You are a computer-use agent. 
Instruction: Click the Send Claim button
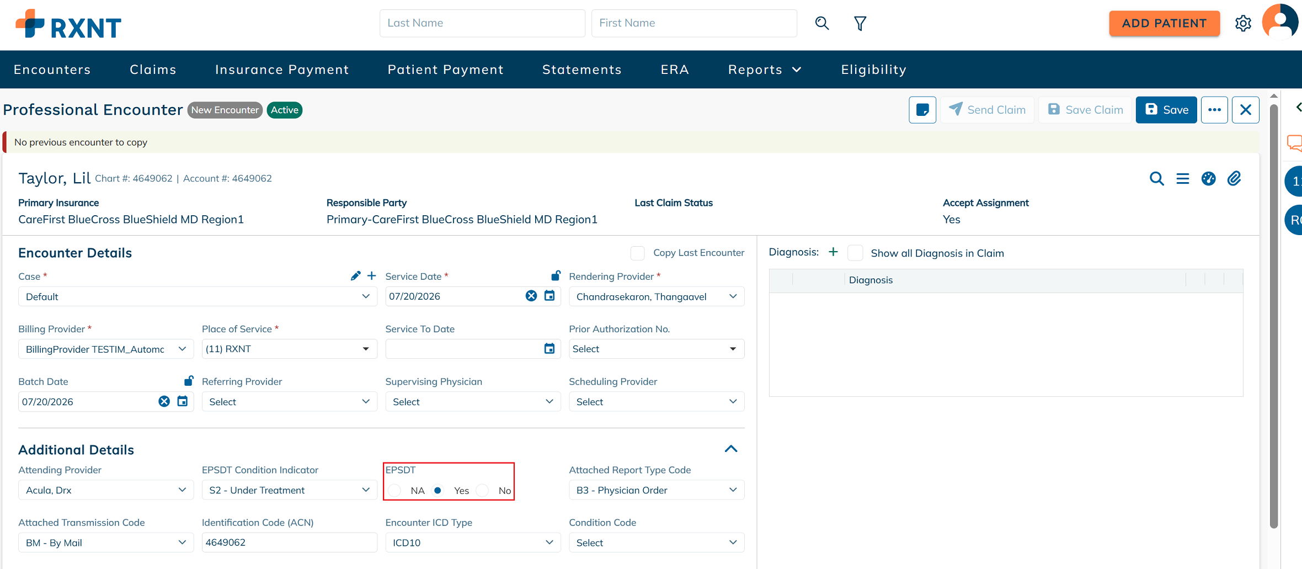coord(987,110)
